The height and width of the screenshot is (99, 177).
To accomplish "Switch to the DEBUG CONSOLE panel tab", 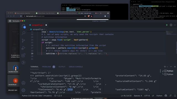I will 76,67.
